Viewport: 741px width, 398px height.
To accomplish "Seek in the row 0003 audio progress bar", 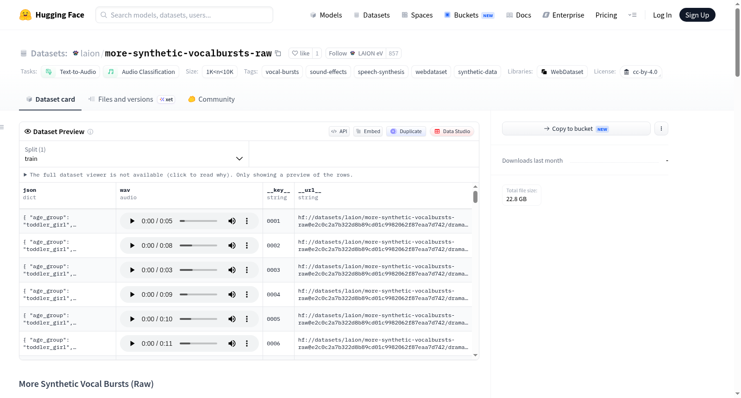I will [x=198, y=270].
